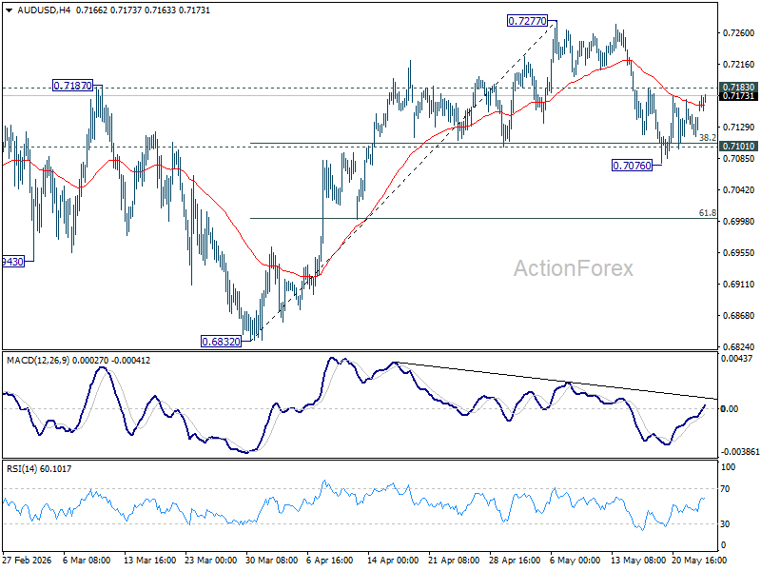Image resolution: width=761 pixels, height=571 pixels.
Task: Click the 61.8 Fibonacci level label
Action: (x=708, y=213)
